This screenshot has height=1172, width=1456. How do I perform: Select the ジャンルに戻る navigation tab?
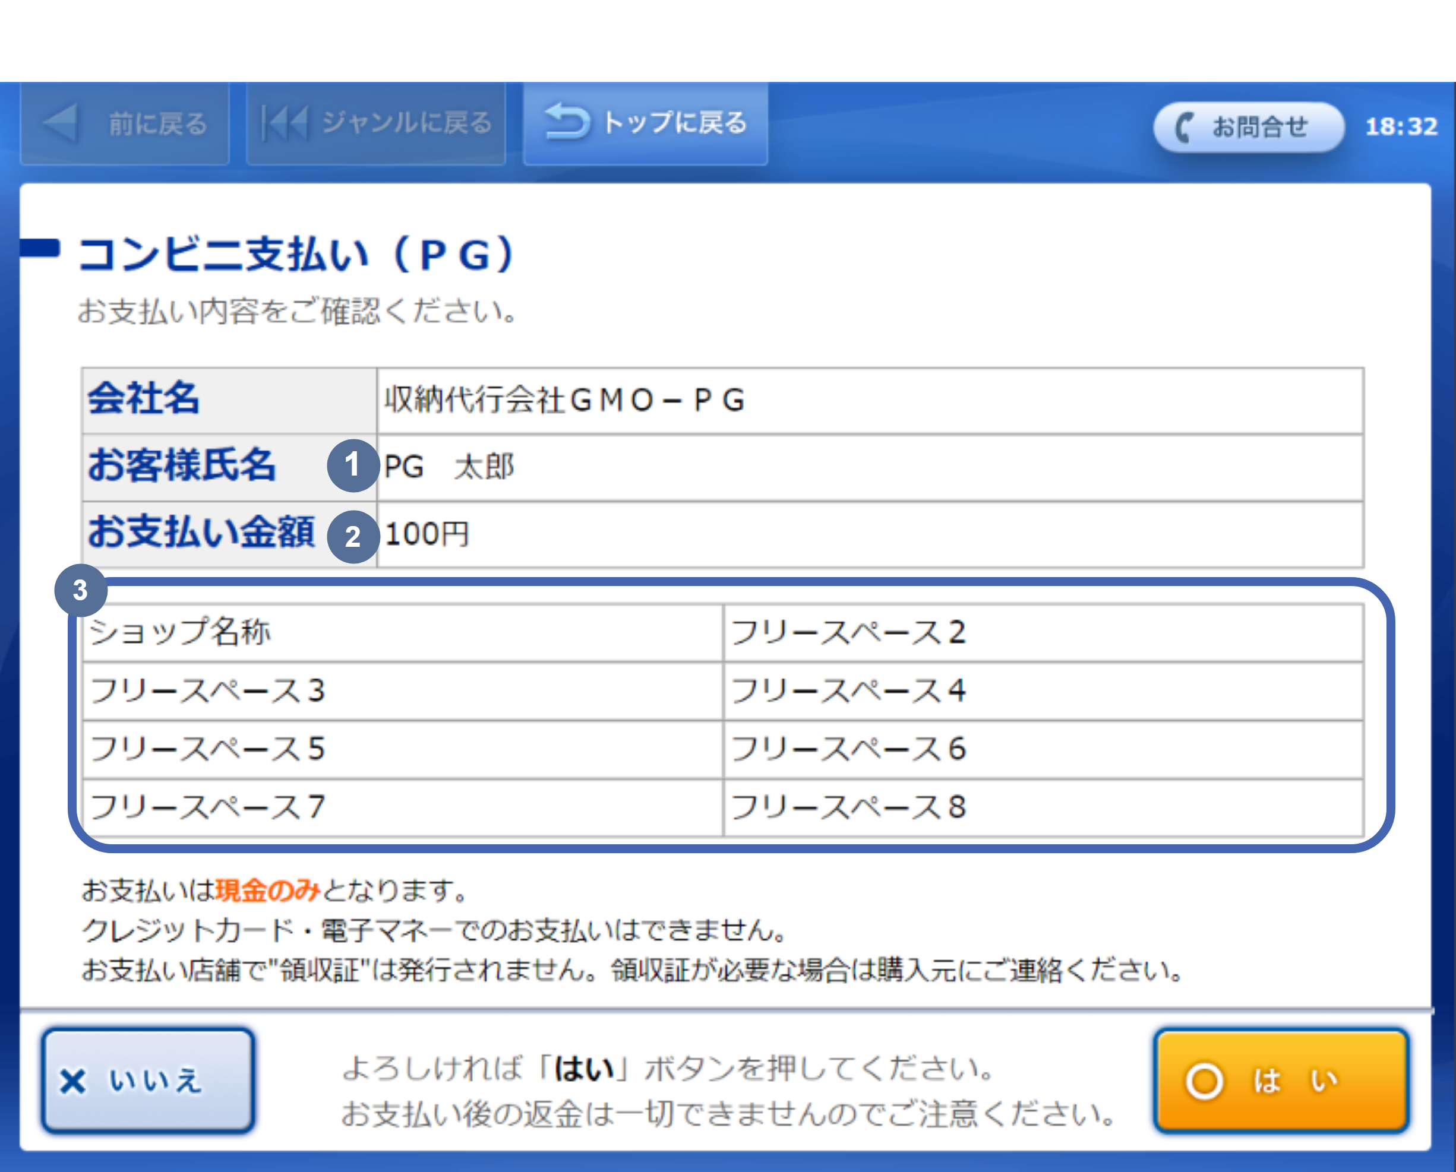(x=375, y=123)
